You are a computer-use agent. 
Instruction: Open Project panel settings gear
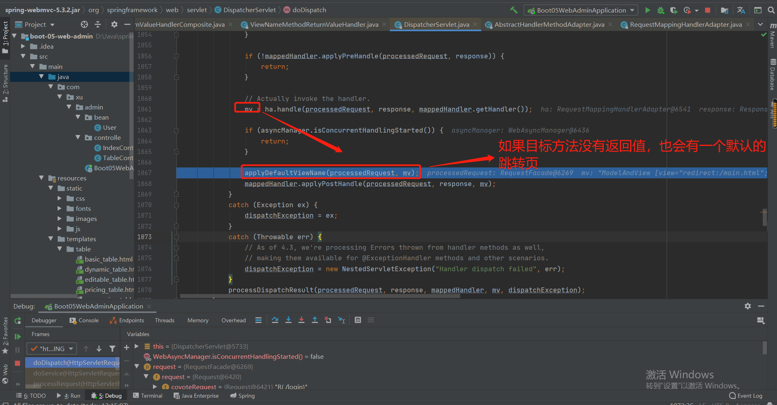tap(114, 24)
